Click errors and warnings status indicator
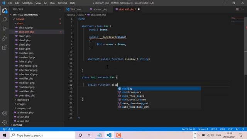Image resolution: width=247 pixels, height=139 pixels. (x=8, y=129)
